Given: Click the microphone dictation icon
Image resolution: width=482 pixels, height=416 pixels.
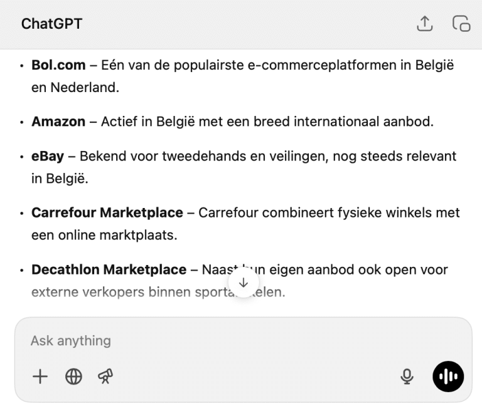Looking at the screenshot, I should (407, 376).
